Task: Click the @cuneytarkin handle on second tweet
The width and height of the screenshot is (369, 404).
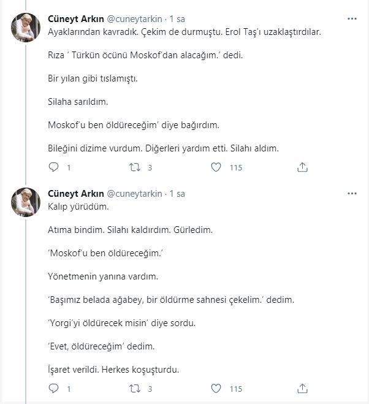Action: 135,194
